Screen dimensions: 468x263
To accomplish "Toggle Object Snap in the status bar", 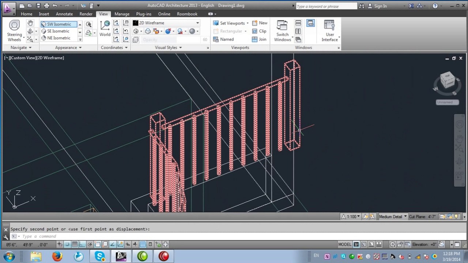I will tap(98, 244).
